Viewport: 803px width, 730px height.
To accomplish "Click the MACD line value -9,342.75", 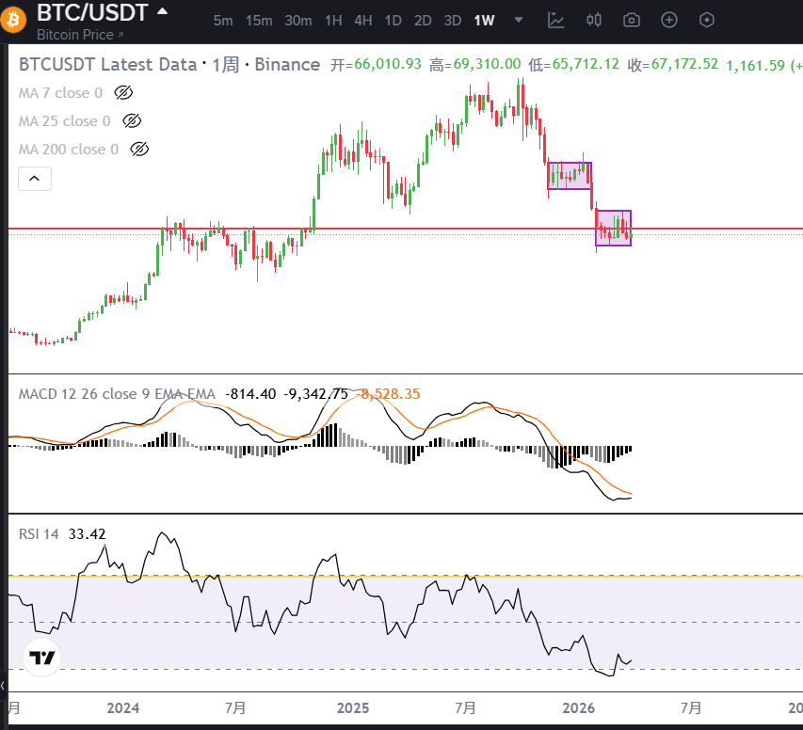I will 316,393.
